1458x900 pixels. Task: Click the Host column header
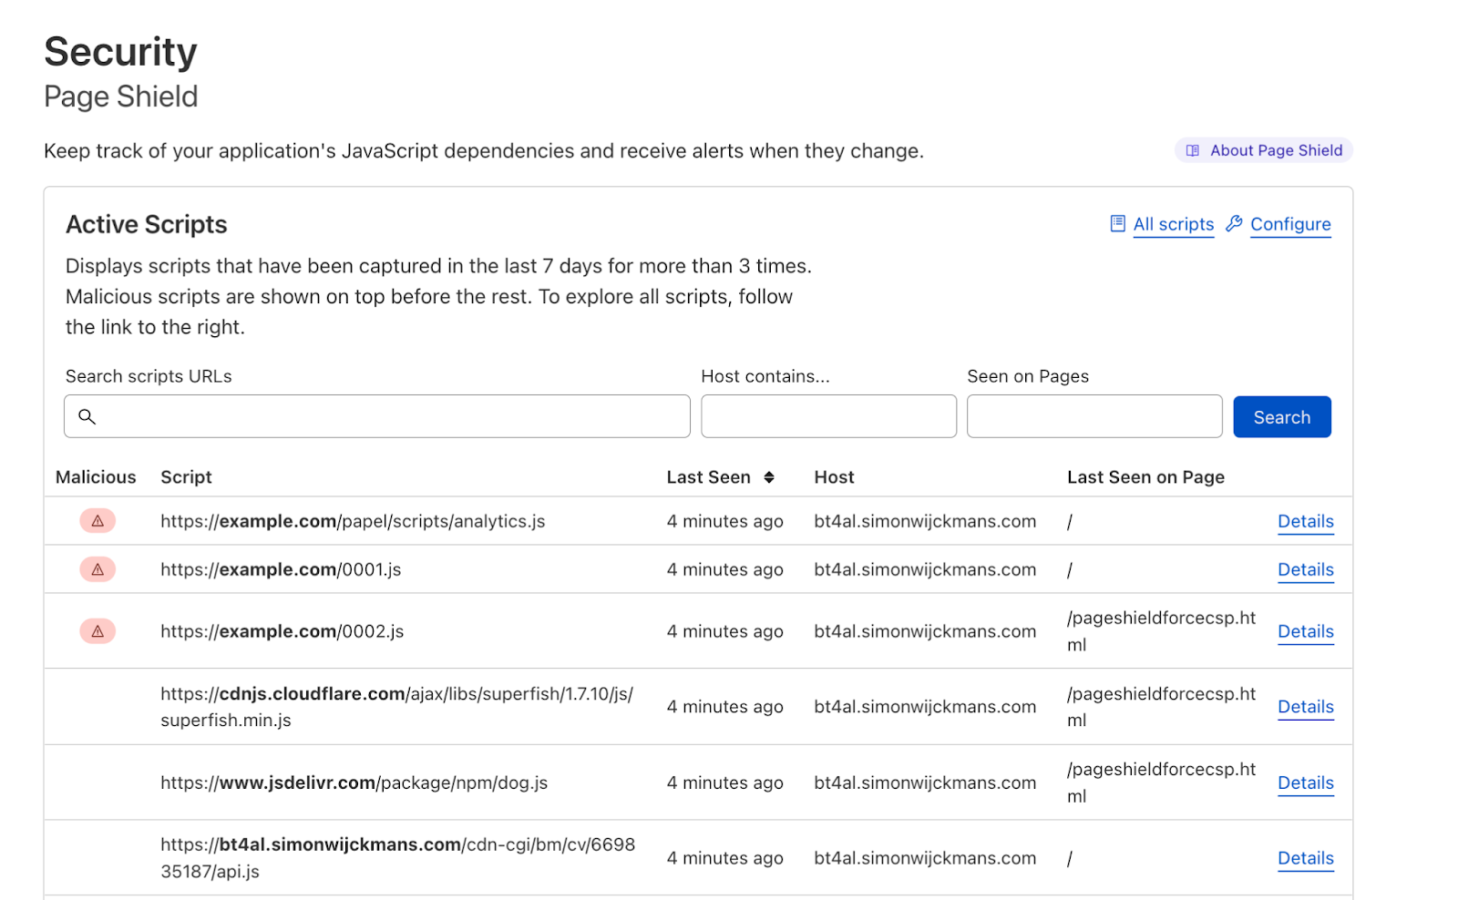click(x=834, y=477)
